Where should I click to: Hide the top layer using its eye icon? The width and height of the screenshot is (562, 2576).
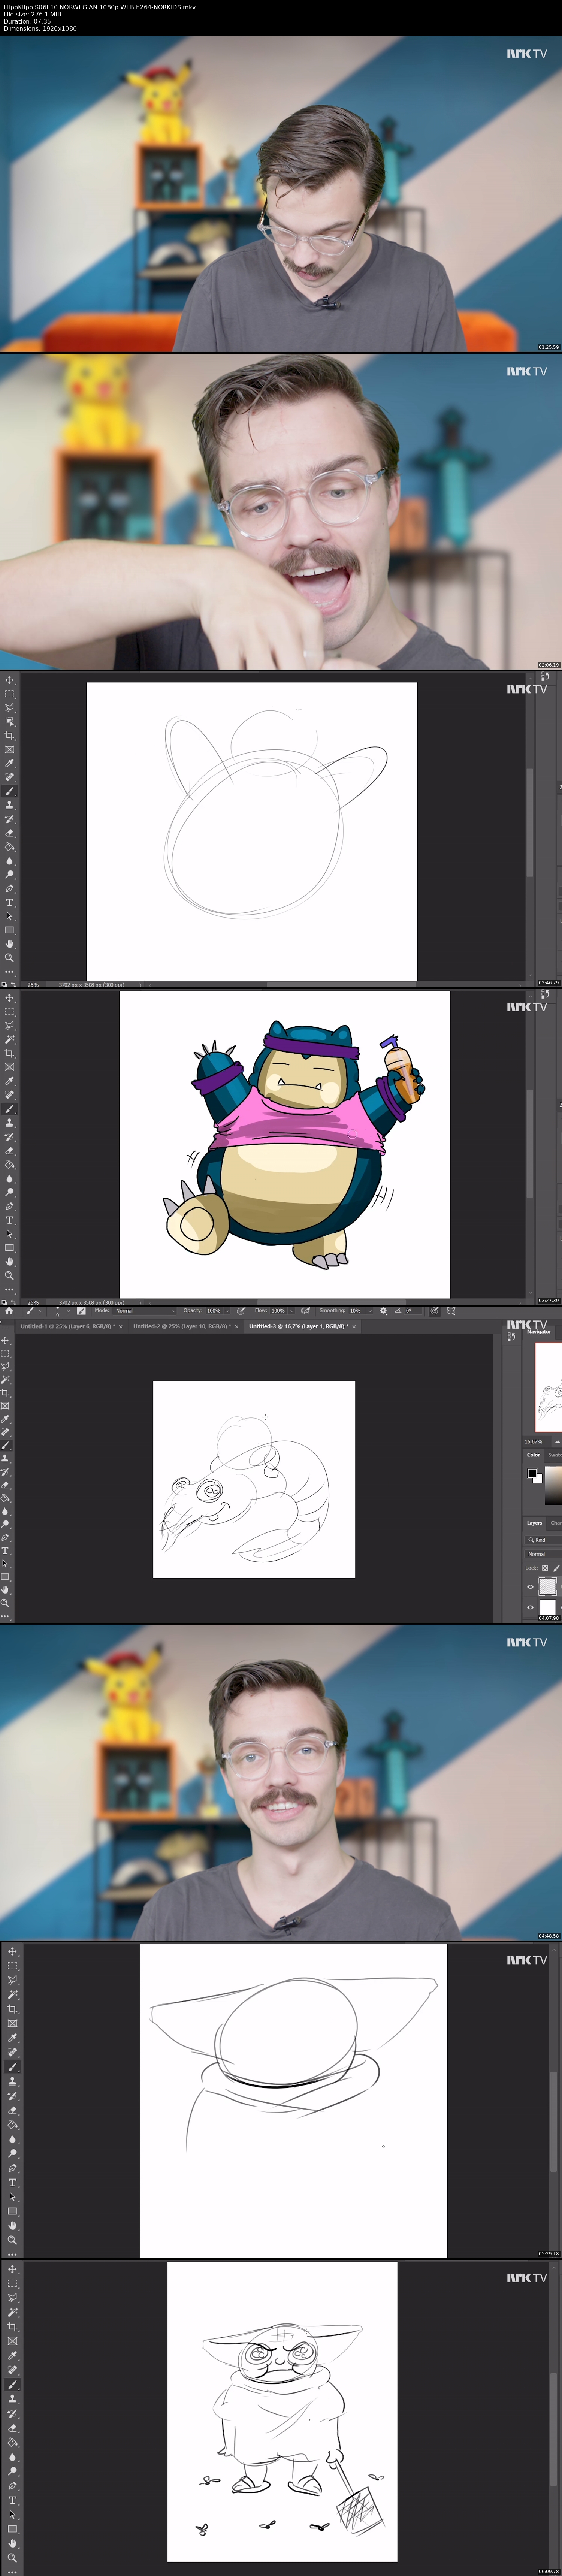point(530,1586)
